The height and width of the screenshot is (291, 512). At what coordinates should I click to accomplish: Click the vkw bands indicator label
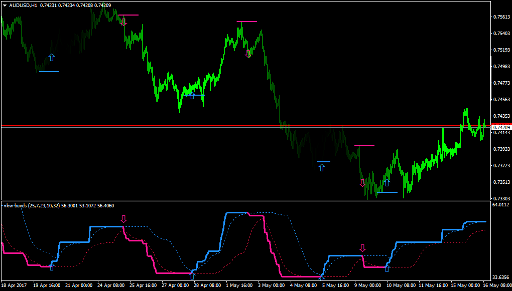[32, 206]
